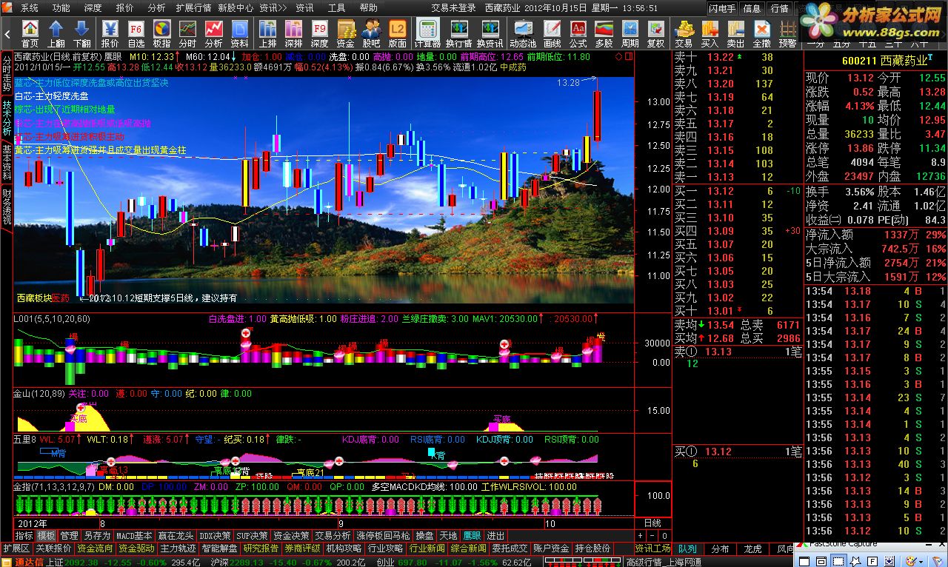Open the 帮助 menu
Screen dimensions: 948x567
coord(368,7)
